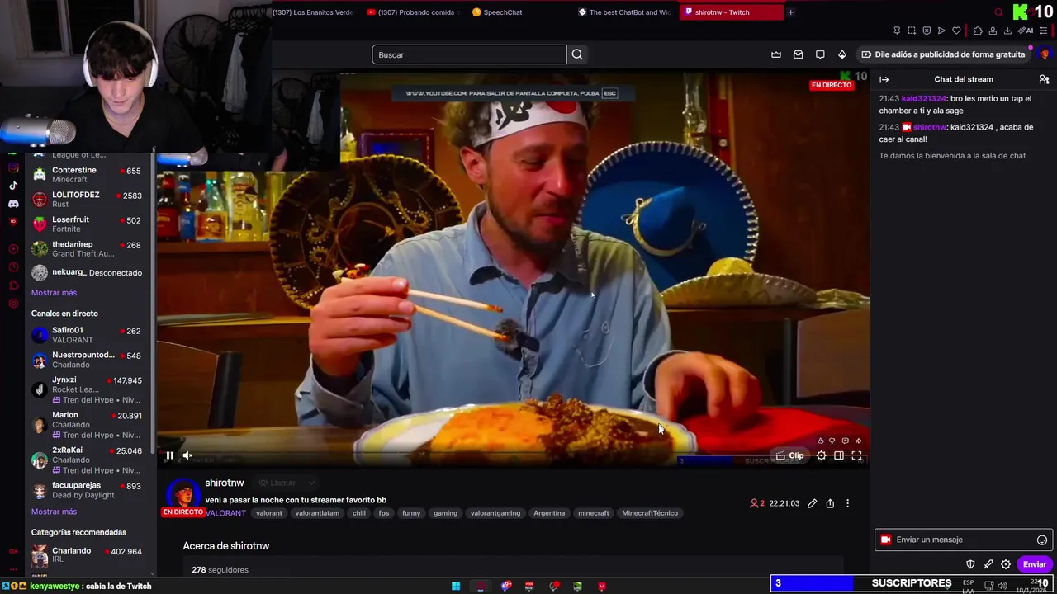
Task: Open browser AI assistant icon
Action: coord(1026,31)
